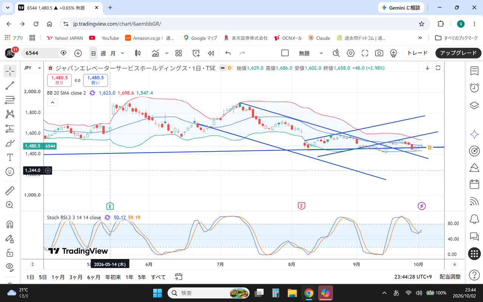Activate the zoom in tool
This screenshot has width=483, height=302.
(x=10, y=205)
